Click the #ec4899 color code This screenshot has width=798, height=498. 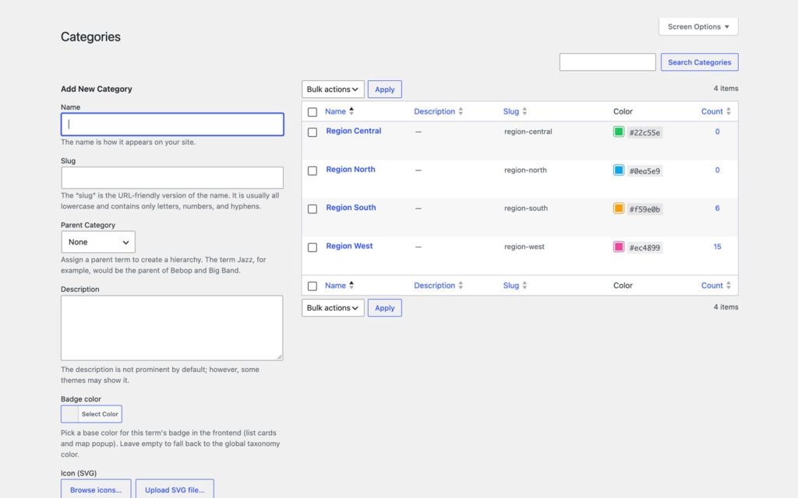click(644, 248)
